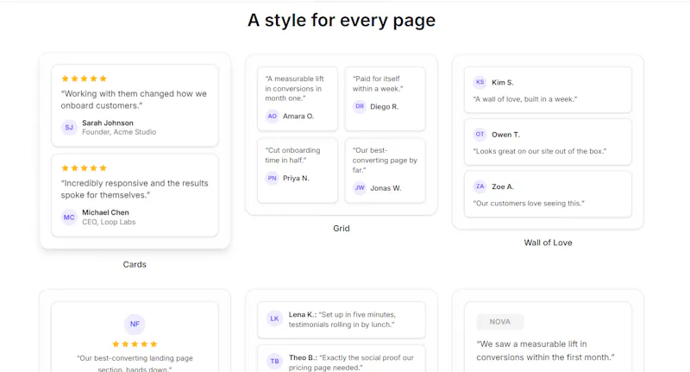Click the 'Cut onboarding time in half' quote
690x372 pixels.
tap(292, 155)
